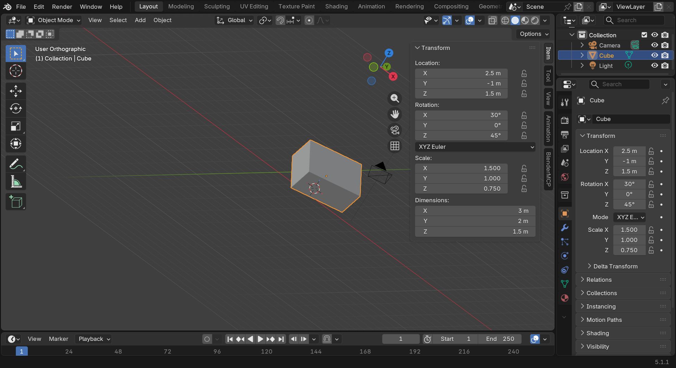Open the Output properties tab icon

tap(565, 134)
